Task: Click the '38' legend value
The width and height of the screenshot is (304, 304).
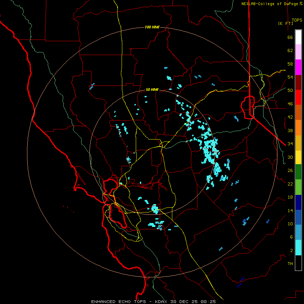Action: [290, 130]
